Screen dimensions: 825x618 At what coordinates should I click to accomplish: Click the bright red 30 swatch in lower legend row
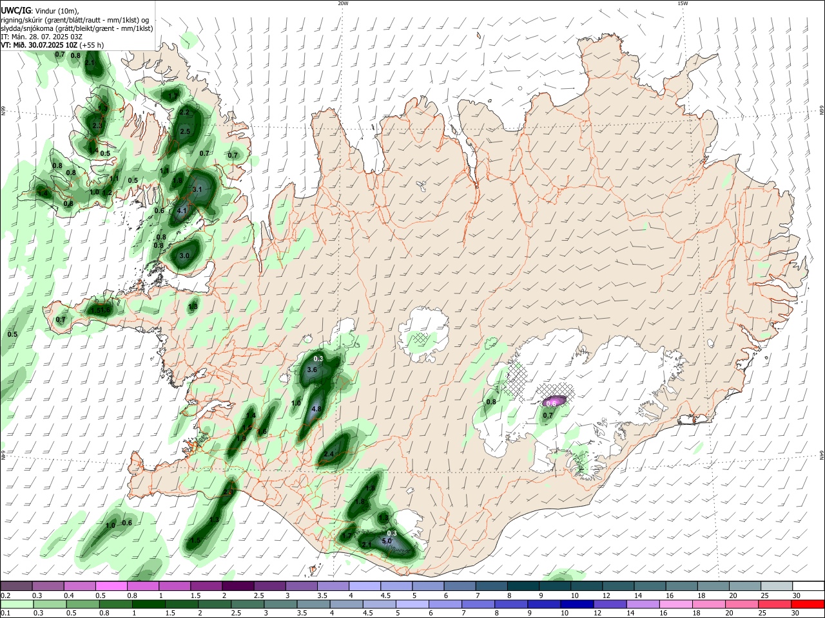(x=809, y=604)
